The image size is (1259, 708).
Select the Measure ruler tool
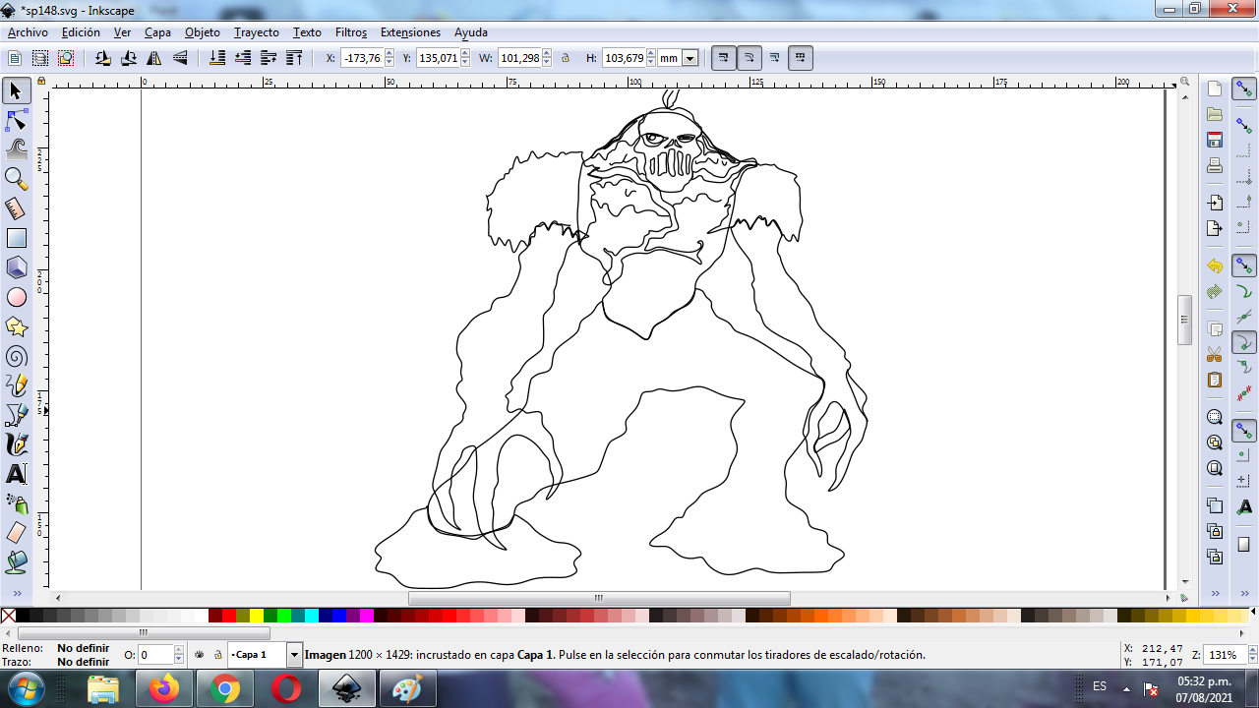(16, 208)
